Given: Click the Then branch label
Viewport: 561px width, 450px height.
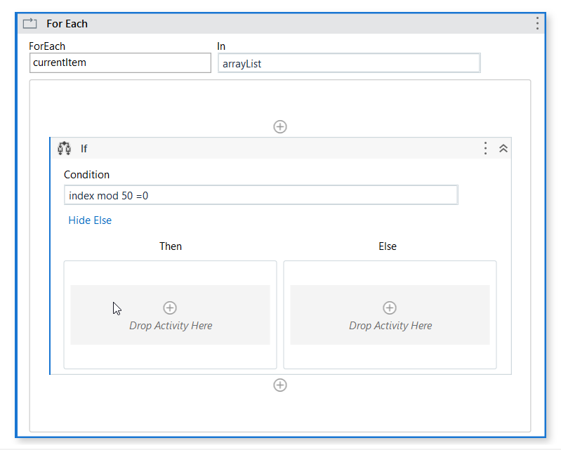Looking at the screenshot, I should [x=171, y=246].
